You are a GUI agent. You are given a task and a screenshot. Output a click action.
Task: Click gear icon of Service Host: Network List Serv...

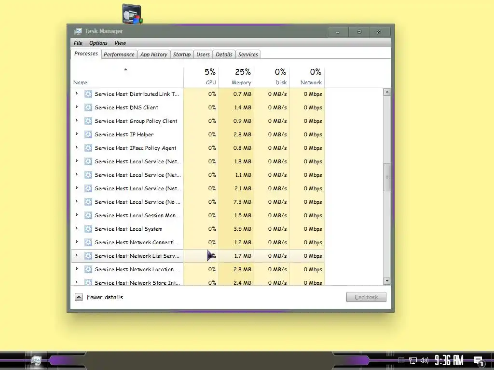click(x=88, y=256)
